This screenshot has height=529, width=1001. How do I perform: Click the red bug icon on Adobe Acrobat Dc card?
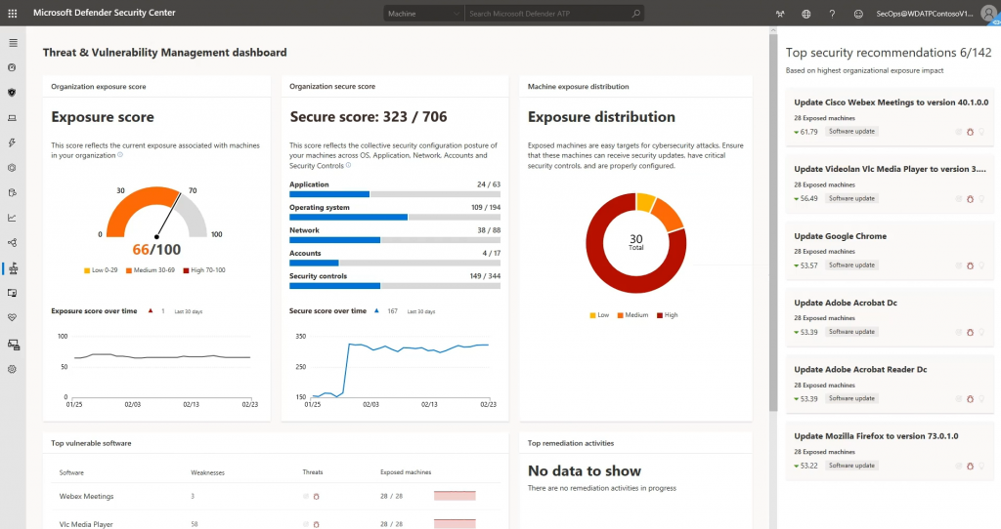pos(970,332)
